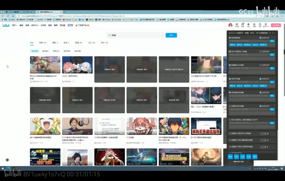Switch to the 用户 search results tab
This screenshot has width=285, height=181.
(x=104, y=43)
